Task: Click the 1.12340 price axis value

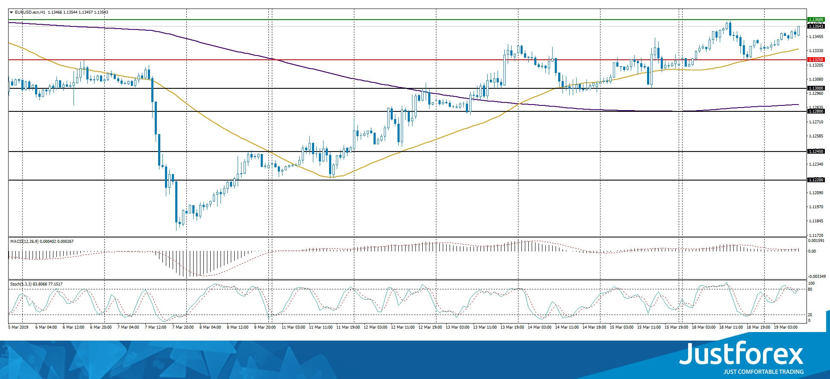Action: pos(816,164)
